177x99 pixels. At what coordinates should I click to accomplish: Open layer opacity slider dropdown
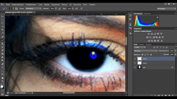tap(175, 51)
